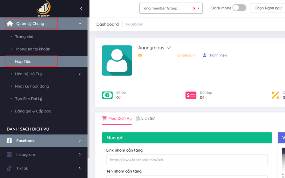
Task: Click the Thành Viên membership label
Action: pos(217,55)
